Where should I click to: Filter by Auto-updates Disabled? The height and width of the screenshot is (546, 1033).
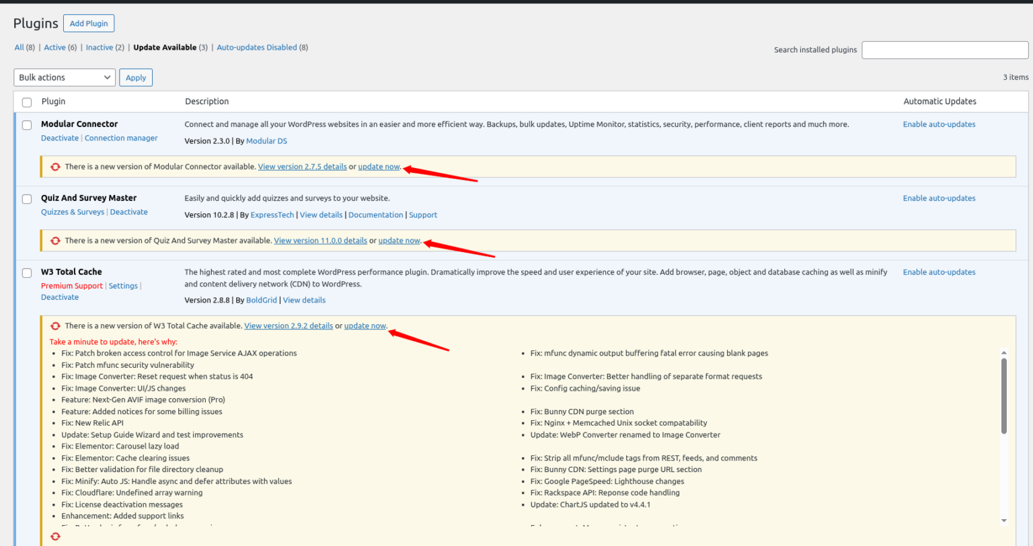[x=257, y=48]
